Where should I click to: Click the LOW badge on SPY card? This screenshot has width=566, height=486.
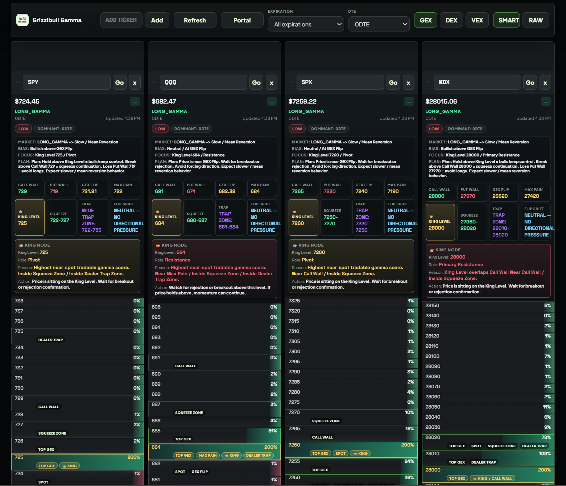pos(23,129)
